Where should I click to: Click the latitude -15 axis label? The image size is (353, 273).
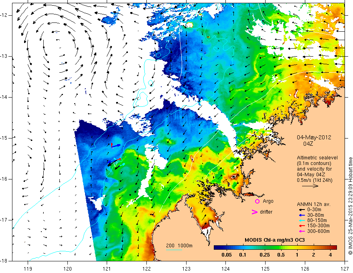(x=4, y=138)
